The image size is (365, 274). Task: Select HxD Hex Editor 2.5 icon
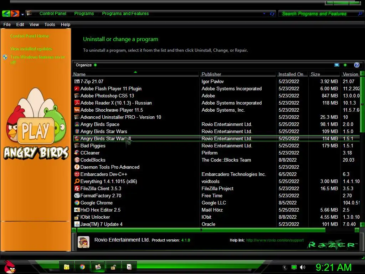click(77, 210)
